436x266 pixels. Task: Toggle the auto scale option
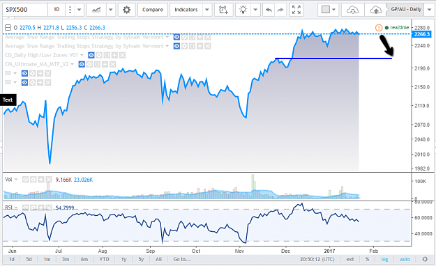[x=405, y=259]
